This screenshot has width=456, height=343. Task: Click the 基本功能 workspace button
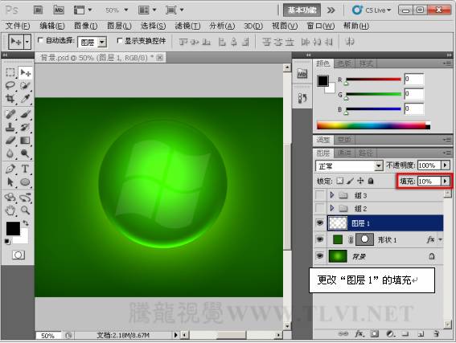[x=302, y=10]
